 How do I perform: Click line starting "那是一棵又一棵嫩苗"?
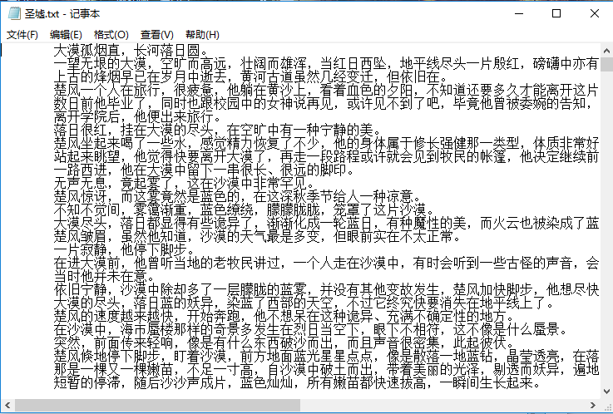point(326,369)
